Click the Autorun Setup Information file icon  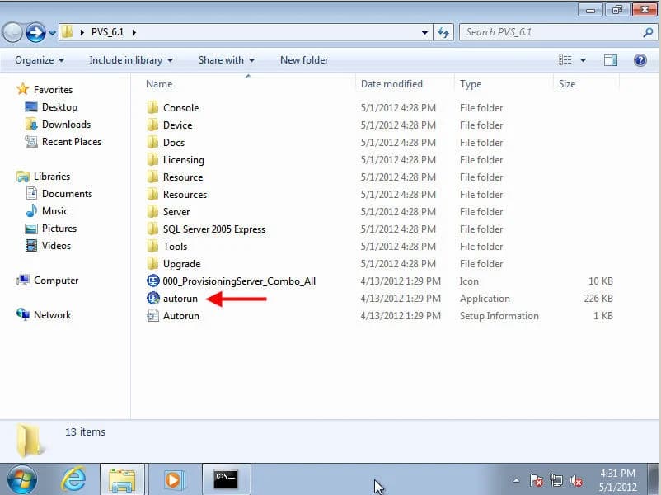152,315
